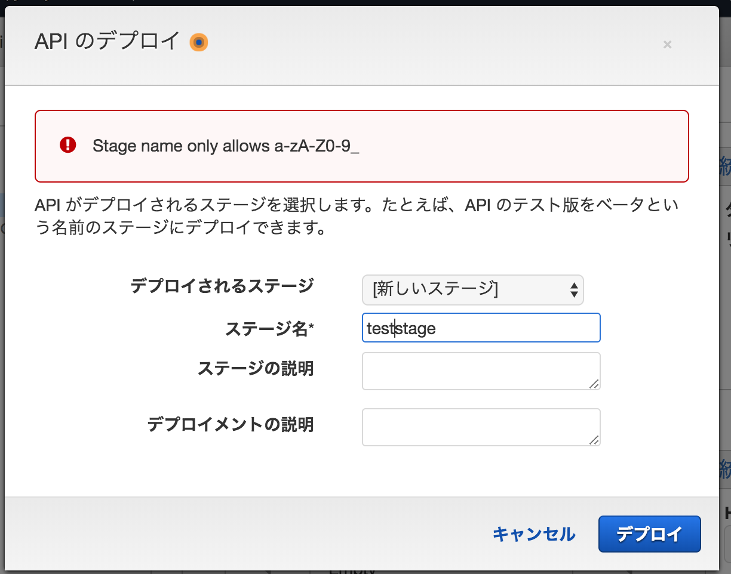The image size is (731, 574).
Task: Place cursor in the ステージ名 input field
Action: 481,328
